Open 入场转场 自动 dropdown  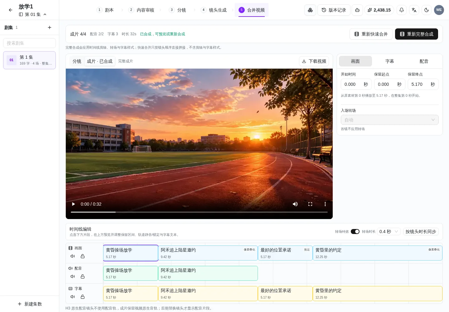point(389,120)
